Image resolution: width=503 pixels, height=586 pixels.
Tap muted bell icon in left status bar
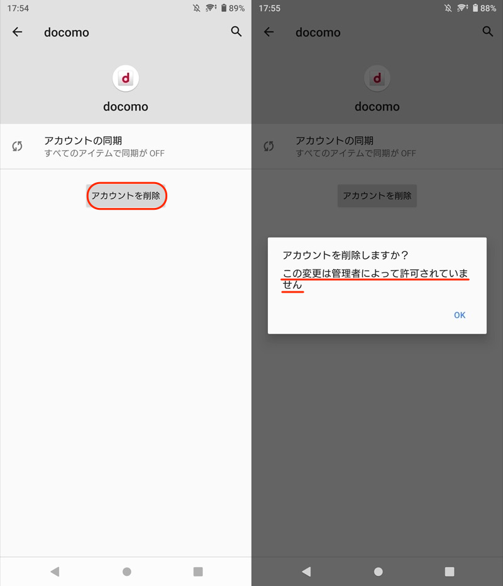point(196,8)
